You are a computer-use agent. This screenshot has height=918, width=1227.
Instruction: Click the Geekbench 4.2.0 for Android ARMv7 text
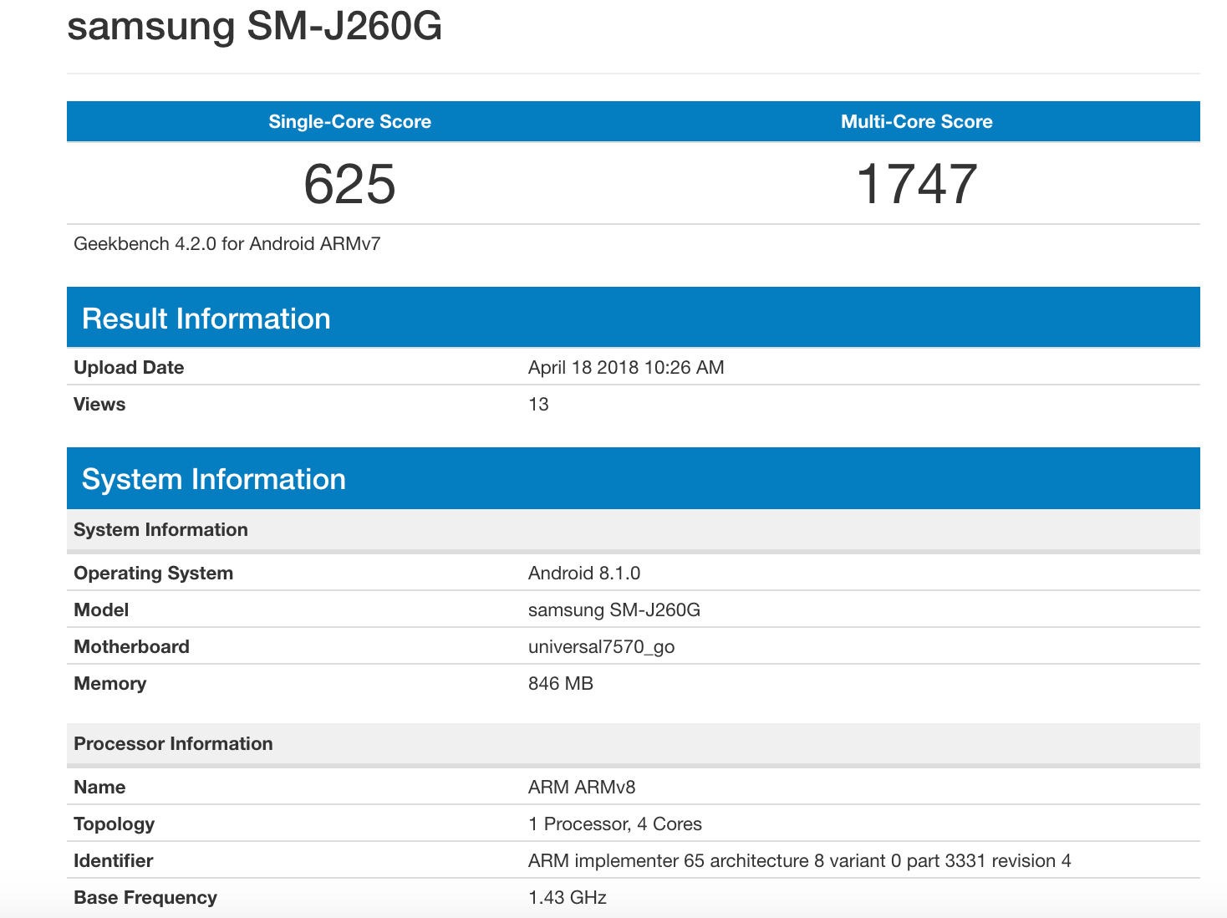[x=227, y=244]
